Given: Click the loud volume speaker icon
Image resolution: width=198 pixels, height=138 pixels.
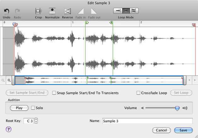Looking at the screenshot, I should (x=185, y=108).
